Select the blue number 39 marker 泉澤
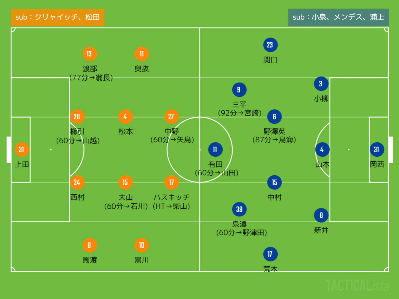The image size is (399, 299). click(239, 209)
